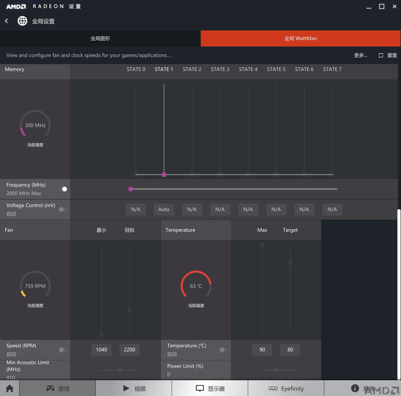Select the STATE 4 column header
Image resolution: width=401 pixels, height=396 pixels.
coord(248,69)
